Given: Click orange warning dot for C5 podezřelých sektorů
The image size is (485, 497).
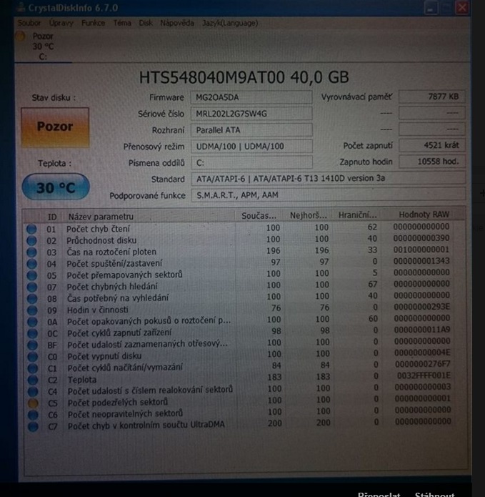Looking at the screenshot, I should (33, 403).
